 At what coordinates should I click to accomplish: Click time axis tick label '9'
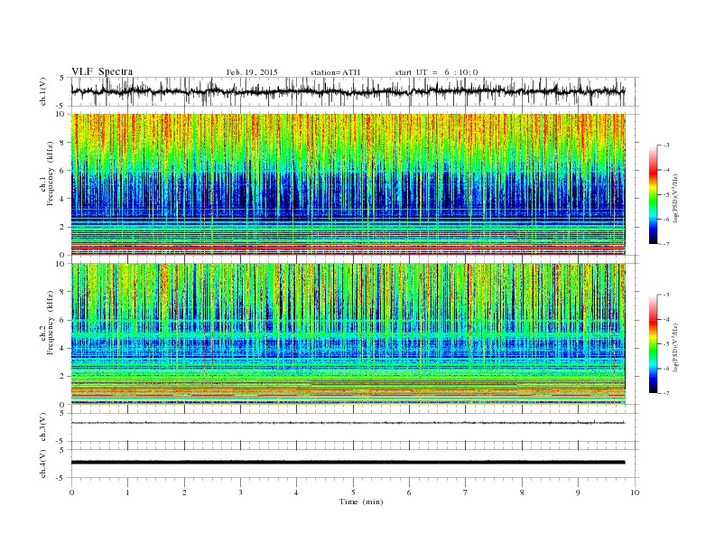pos(578,492)
